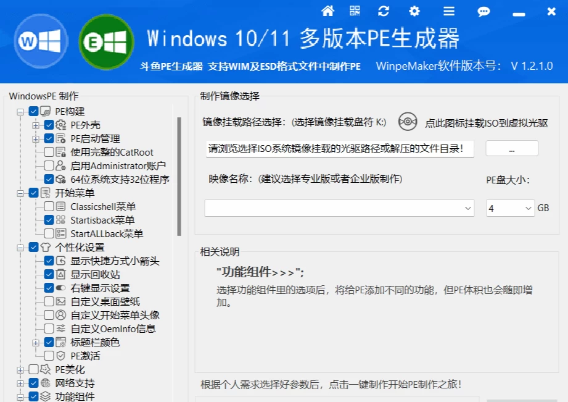Click the refresh arrows icon
The width and height of the screenshot is (568, 402).
[x=384, y=11]
